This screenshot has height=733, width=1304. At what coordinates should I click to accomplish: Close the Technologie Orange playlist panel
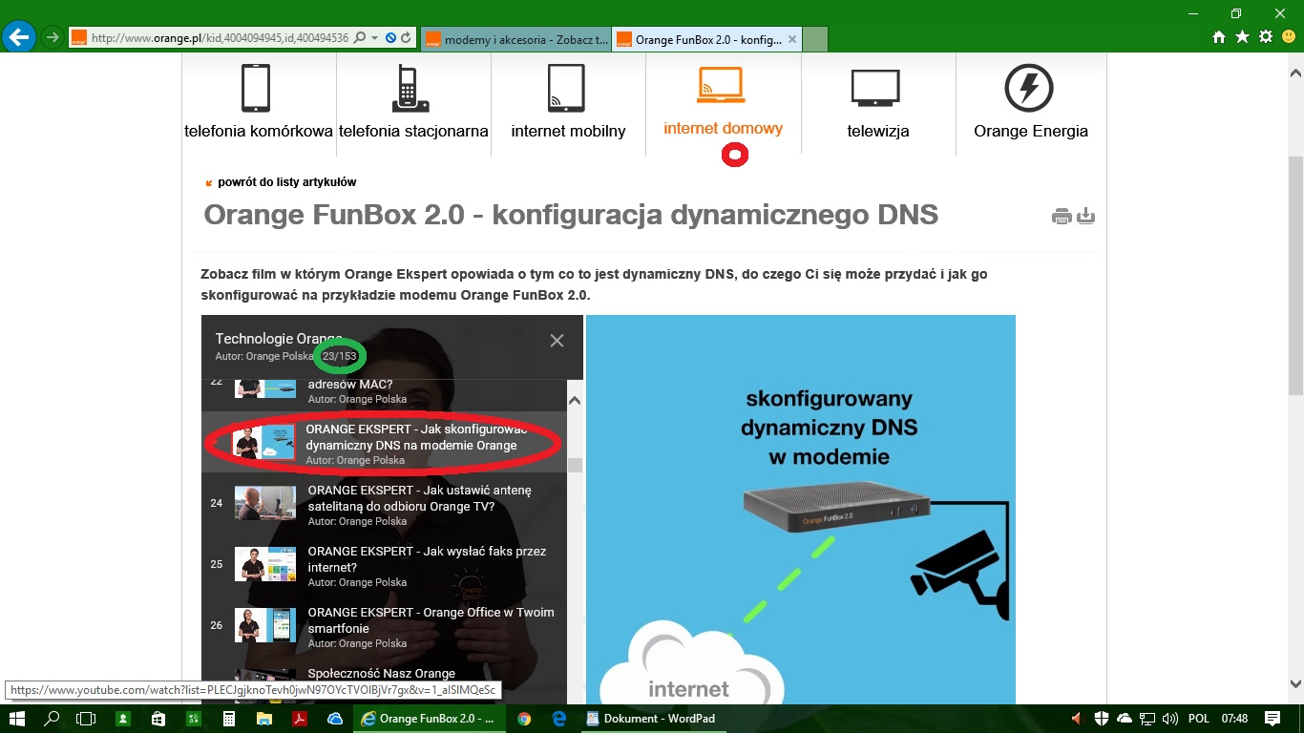(x=557, y=341)
